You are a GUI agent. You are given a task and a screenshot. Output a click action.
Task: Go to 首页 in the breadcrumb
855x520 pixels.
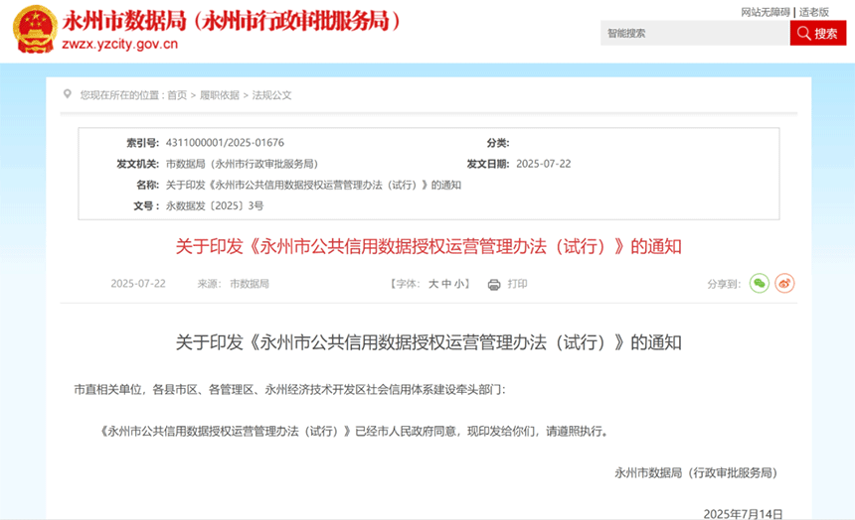coord(176,95)
